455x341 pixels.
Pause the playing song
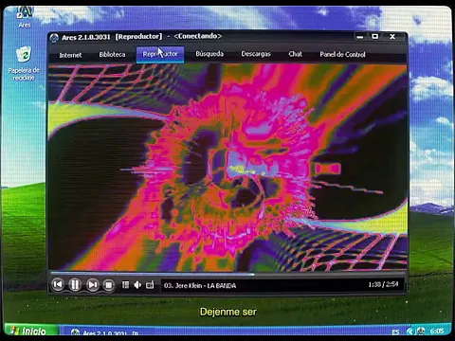(75, 285)
